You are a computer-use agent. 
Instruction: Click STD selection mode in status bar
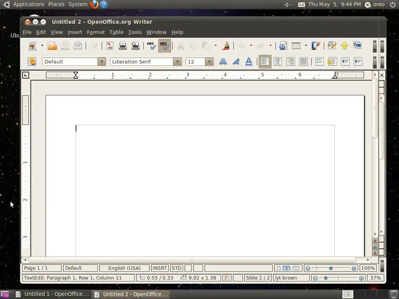tap(177, 268)
